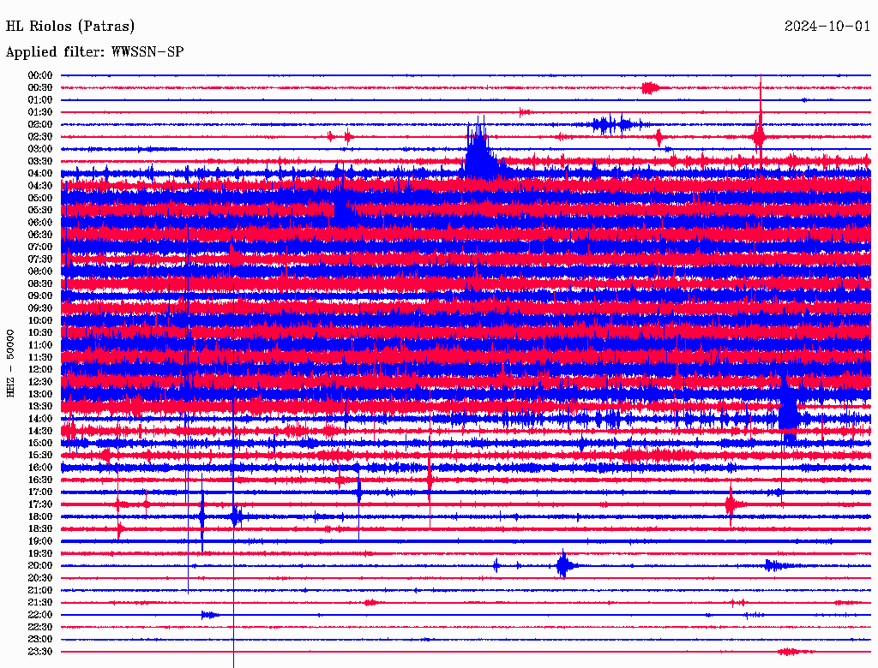The height and width of the screenshot is (668, 878).
Task: Click the red event burst on the 00:30 trace
Action: (652, 88)
